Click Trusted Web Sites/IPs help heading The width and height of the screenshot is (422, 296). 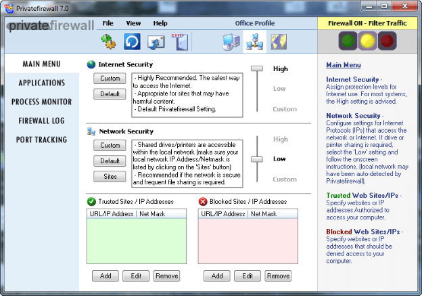pos(362,195)
